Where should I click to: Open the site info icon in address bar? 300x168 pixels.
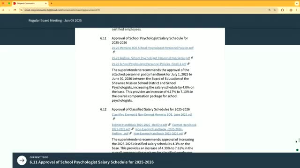21,10
